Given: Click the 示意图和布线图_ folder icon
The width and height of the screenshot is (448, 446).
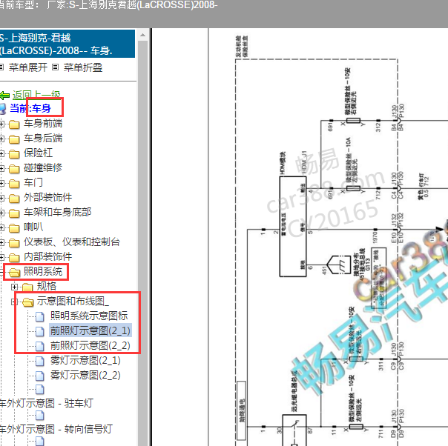Looking at the screenshot, I should point(27,302).
